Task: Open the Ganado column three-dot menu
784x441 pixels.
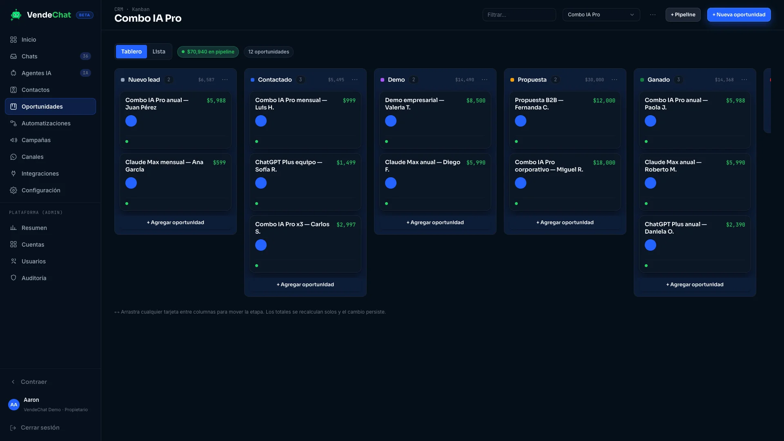Action: pos(744,80)
